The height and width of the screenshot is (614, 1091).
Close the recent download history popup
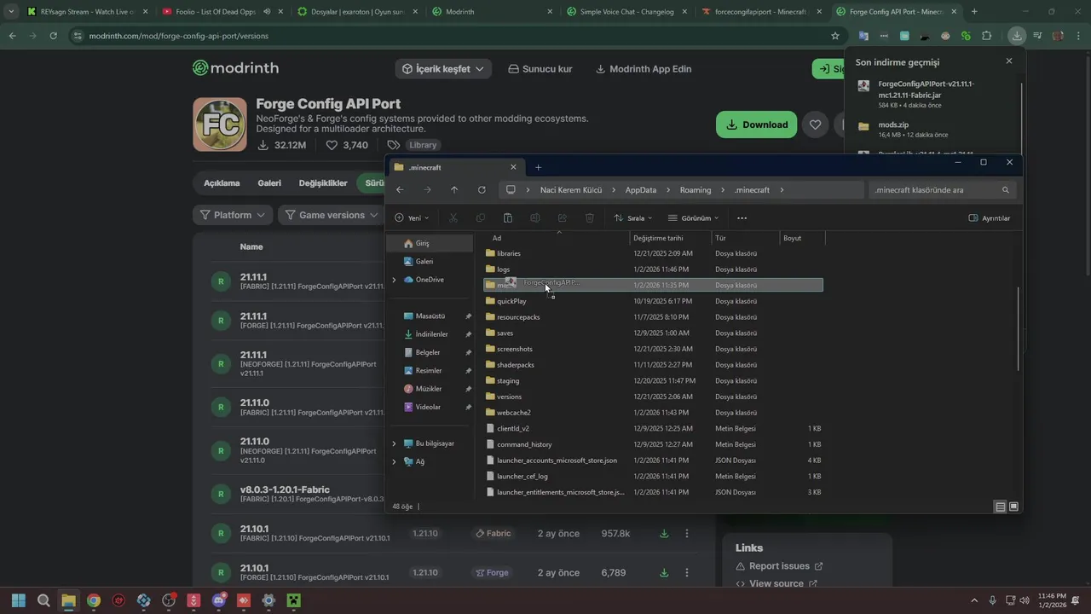pyautogui.click(x=1009, y=61)
